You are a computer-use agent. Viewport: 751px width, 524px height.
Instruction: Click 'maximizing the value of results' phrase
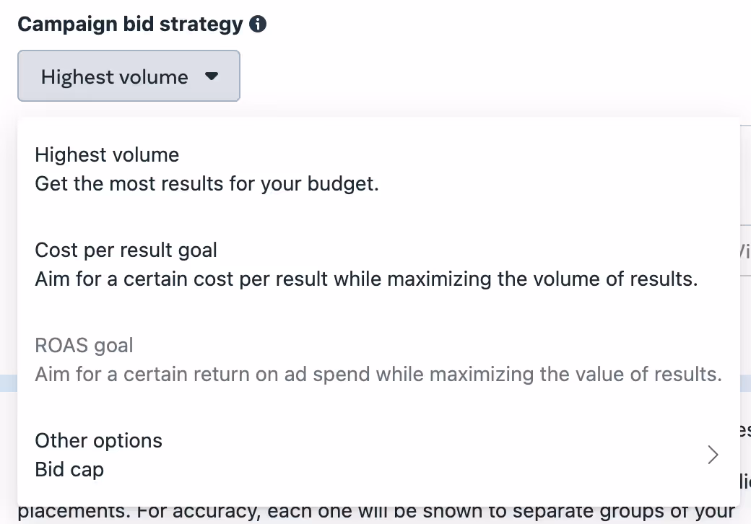576,374
